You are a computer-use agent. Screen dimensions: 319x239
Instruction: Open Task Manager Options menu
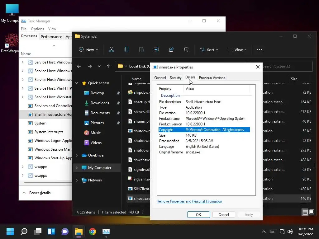(x=37, y=29)
